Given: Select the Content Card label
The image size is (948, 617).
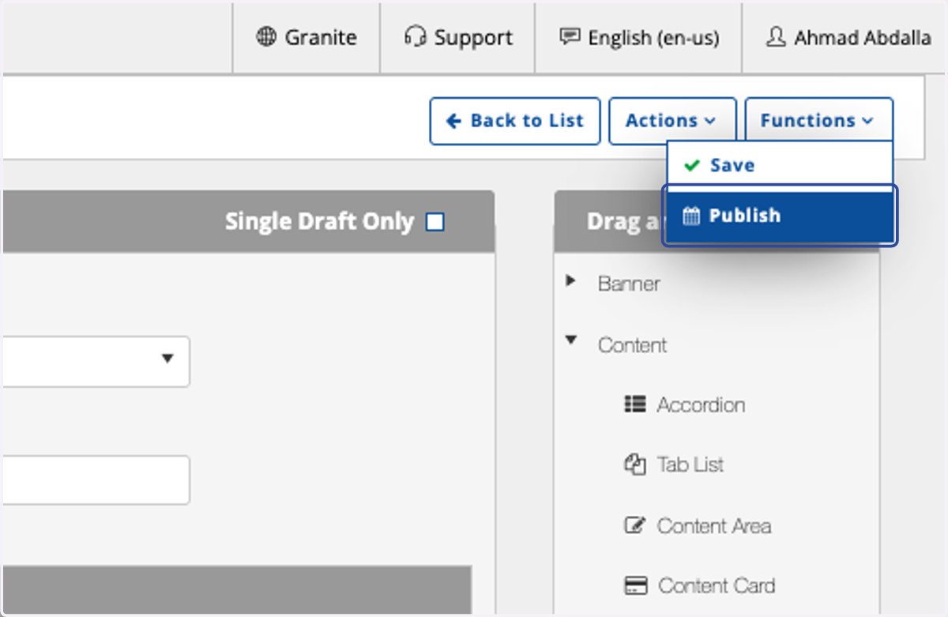Looking at the screenshot, I should tap(717, 586).
